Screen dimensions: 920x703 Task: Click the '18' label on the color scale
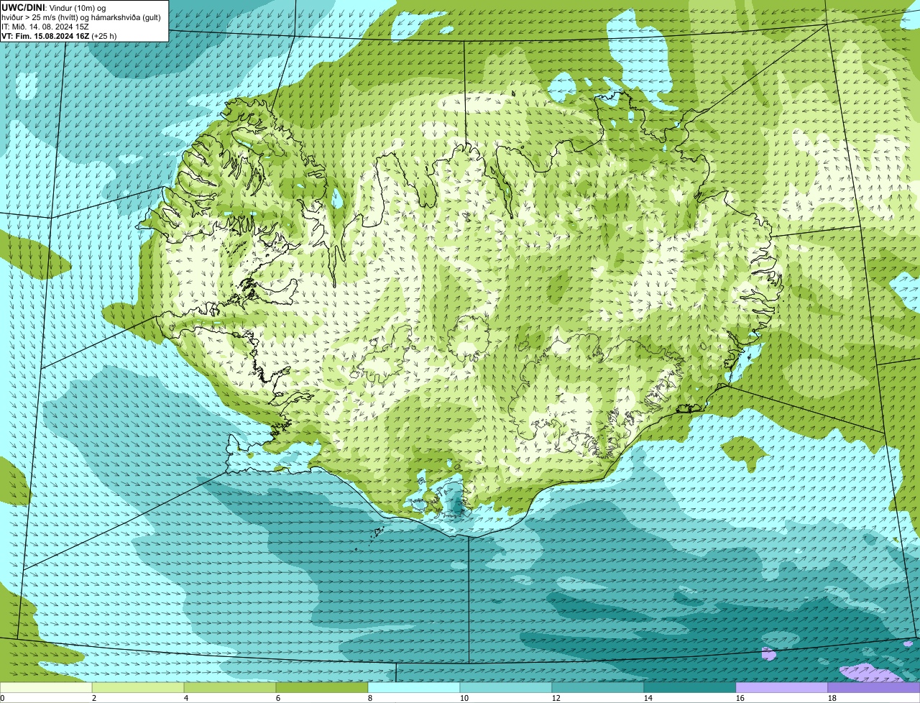(x=832, y=698)
